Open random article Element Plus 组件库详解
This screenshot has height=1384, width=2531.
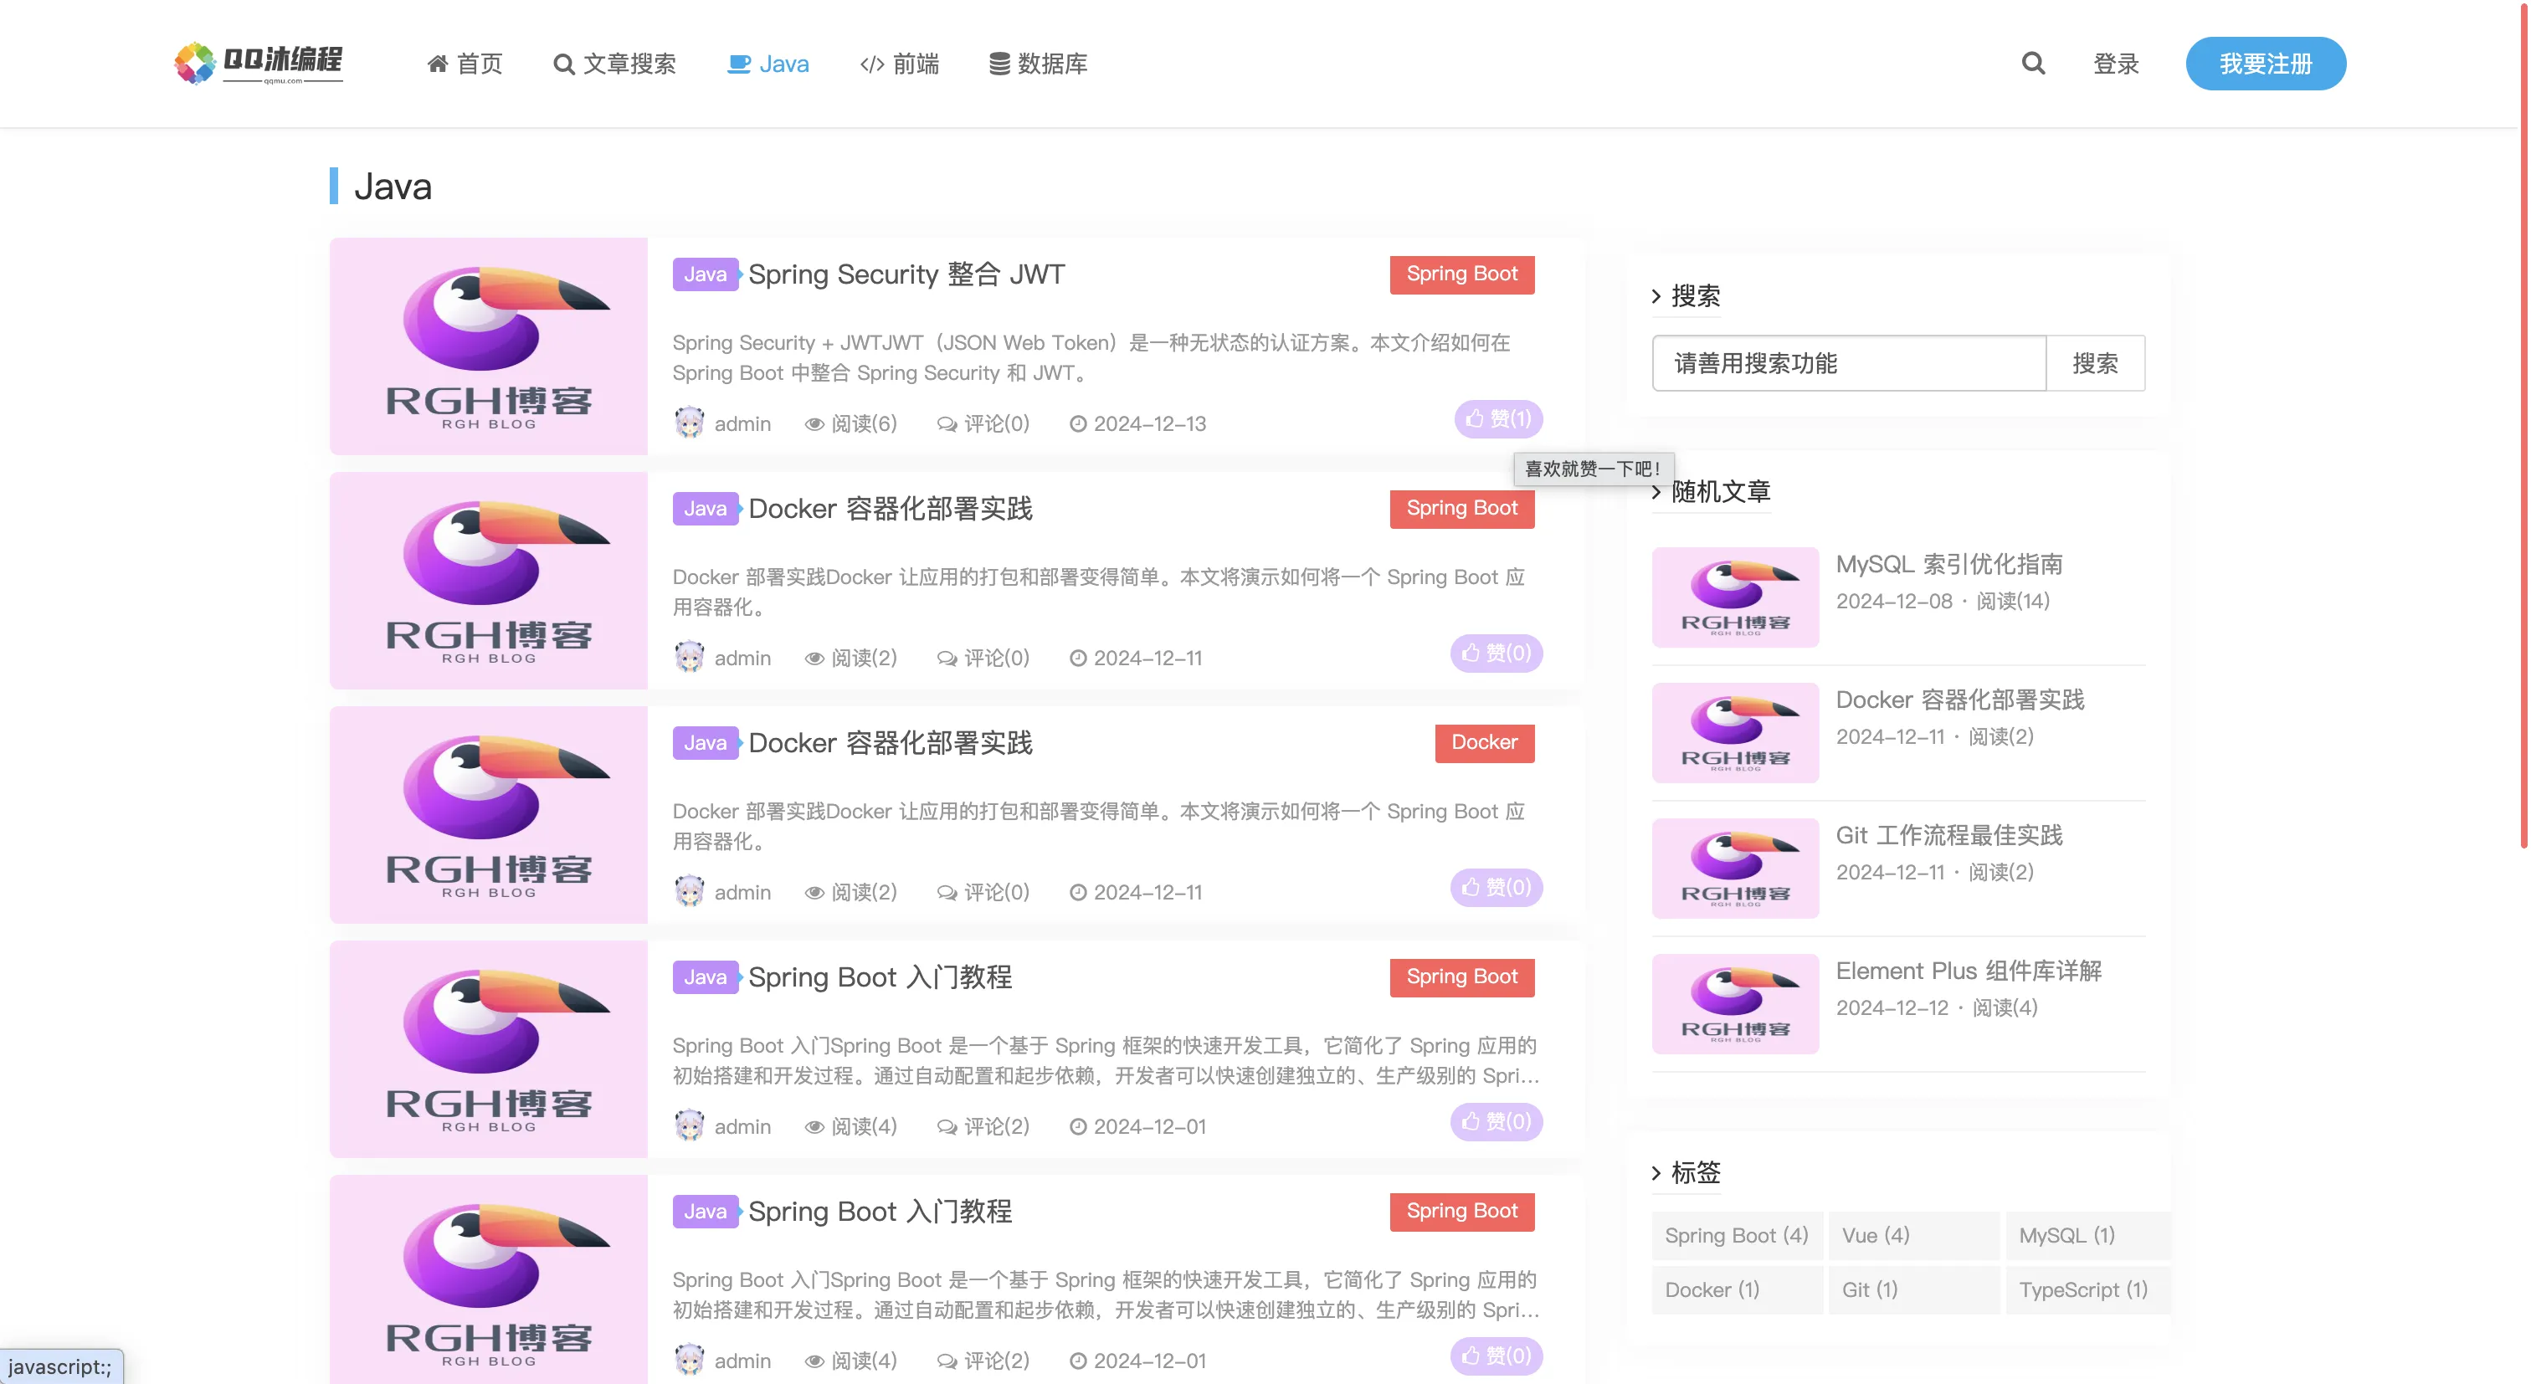[1968, 971]
